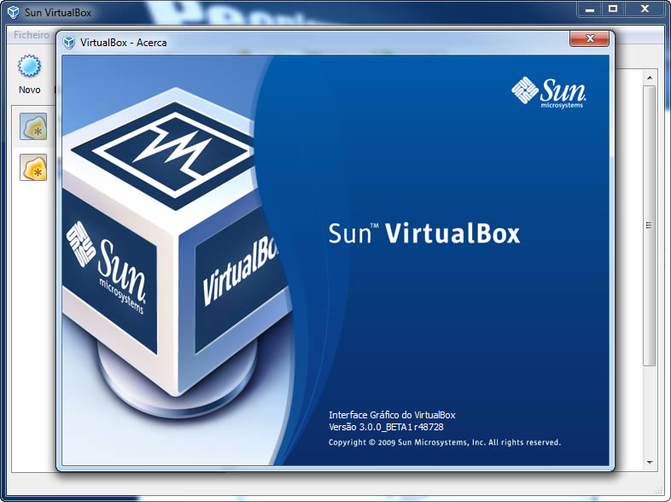
Task: Click the Sun Microsystems logo in dialog corner
Action: [549, 92]
